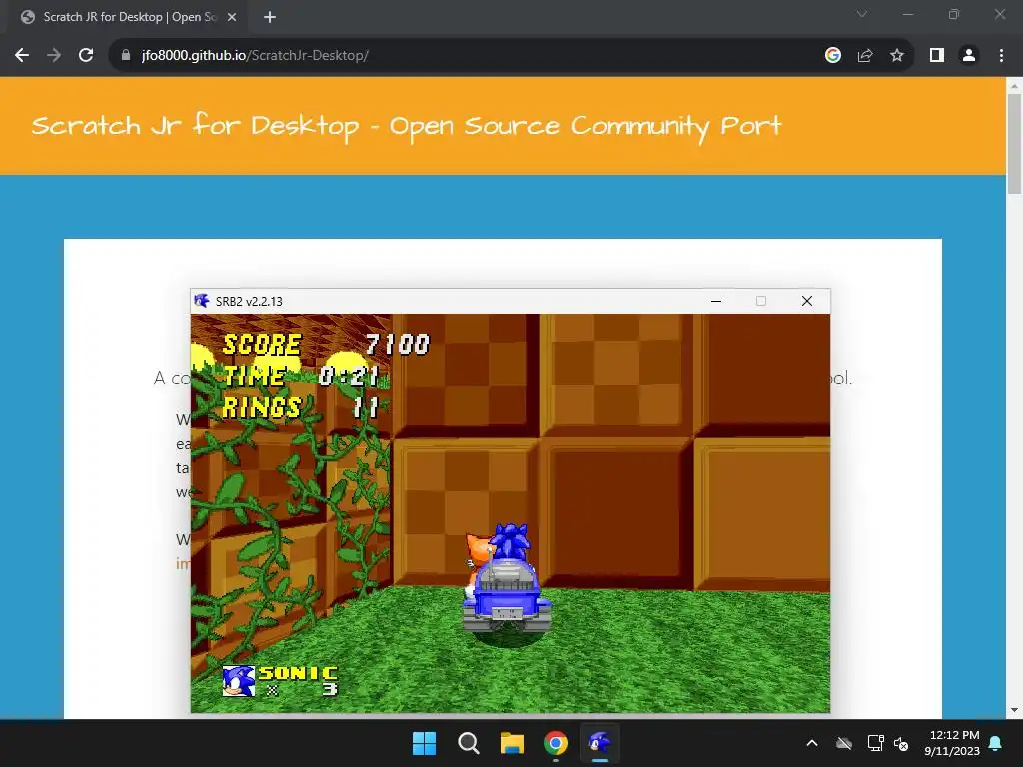Switch to Chrome in taskbar

point(555,743)
